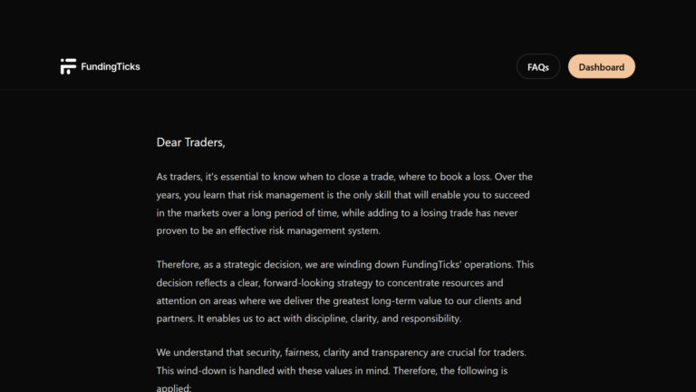This screenshot has width=696, height=392.
Task: Click the FundingTicks logo icon
Action: pyautogui.click(x=68, y=66)
